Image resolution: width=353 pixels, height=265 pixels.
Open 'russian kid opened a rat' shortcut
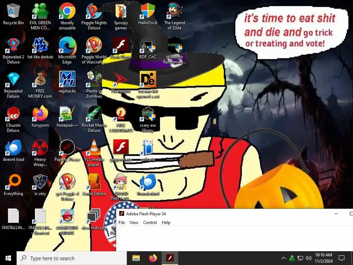click(148, 85)
